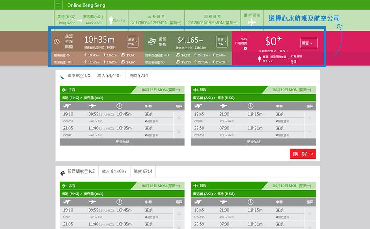Click the plane icon in the CX 去程 header
This screenshot has height=229, width=370.
pyautogui.click(x=64, y=90)
